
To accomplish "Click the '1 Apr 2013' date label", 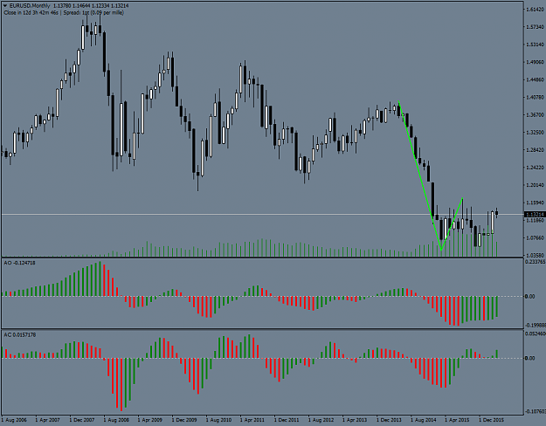I will [x=355, y=420].
